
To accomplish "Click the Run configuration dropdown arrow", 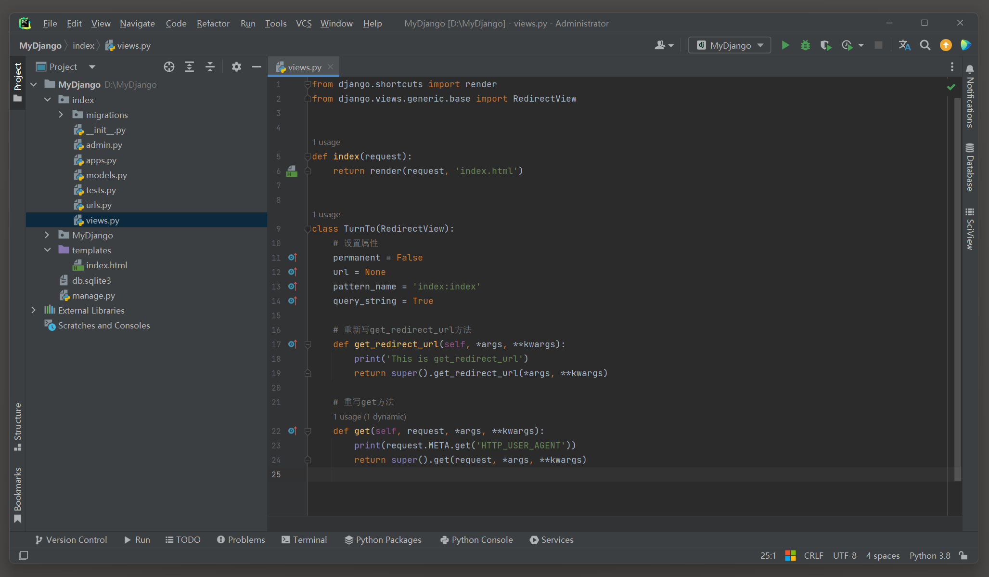I will (x=761, y=46).
